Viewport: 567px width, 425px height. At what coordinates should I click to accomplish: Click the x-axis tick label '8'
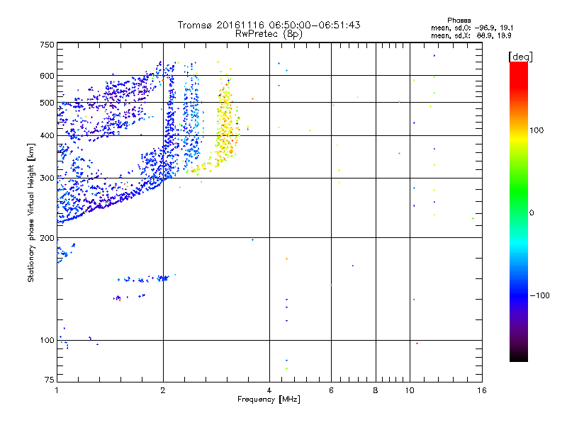tap(376, 390)
